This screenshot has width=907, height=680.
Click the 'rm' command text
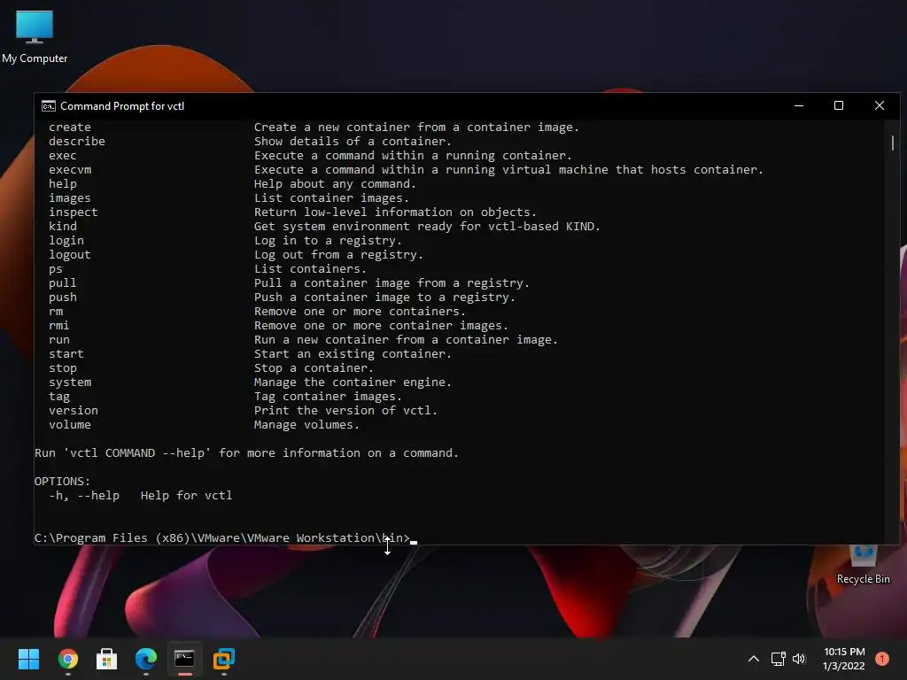(56, 311)
